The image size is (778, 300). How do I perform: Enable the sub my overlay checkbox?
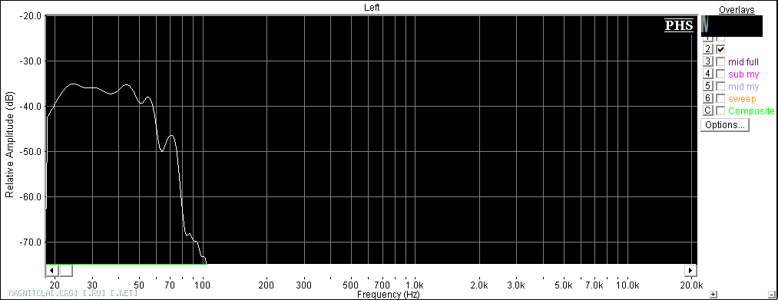(720, 74)
